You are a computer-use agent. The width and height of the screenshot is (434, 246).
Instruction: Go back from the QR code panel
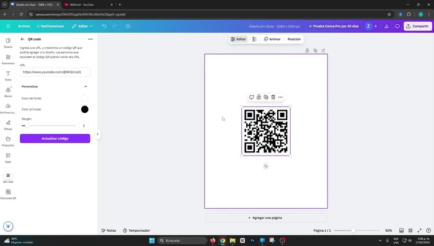22,39
